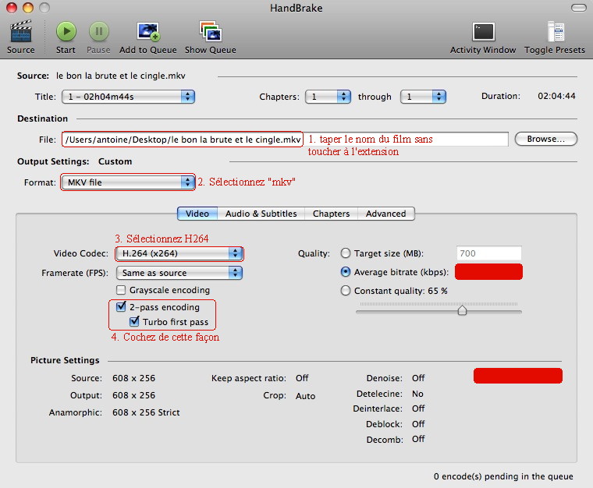Select the Target size (MB) radio button

pyautogui.click(x=346, y=253)
